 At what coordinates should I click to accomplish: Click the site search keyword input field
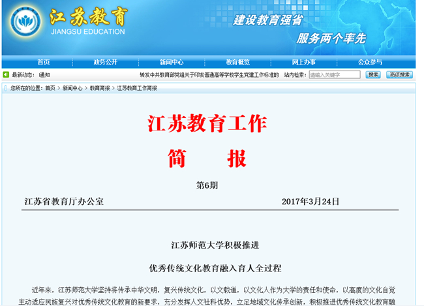click(334, 75)
